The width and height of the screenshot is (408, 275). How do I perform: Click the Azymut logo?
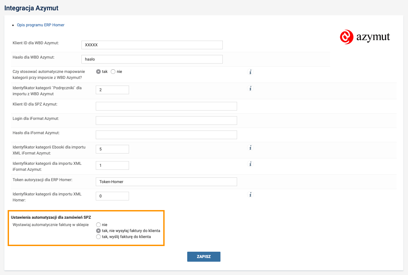365,37
